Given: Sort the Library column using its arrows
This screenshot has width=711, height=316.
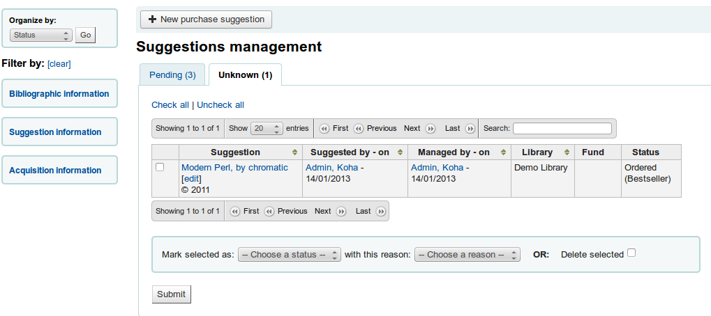Looking at the screenshot, I should click(564, 152).
